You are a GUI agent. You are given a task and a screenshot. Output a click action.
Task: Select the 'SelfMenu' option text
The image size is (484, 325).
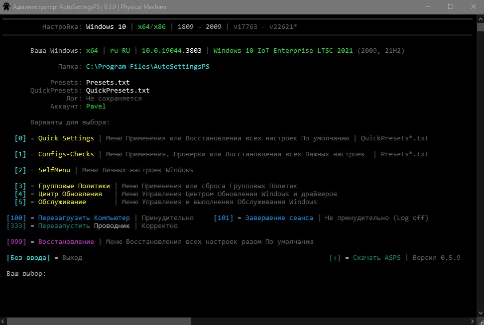pyautogui.click(x=54, y=170)
